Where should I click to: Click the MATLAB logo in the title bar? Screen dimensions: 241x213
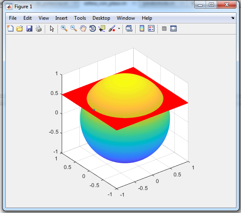point(9,7)
